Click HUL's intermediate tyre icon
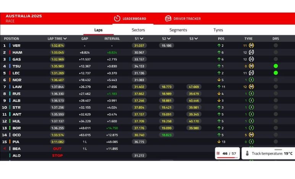The image size is (295, 179). tap(251, 121)
